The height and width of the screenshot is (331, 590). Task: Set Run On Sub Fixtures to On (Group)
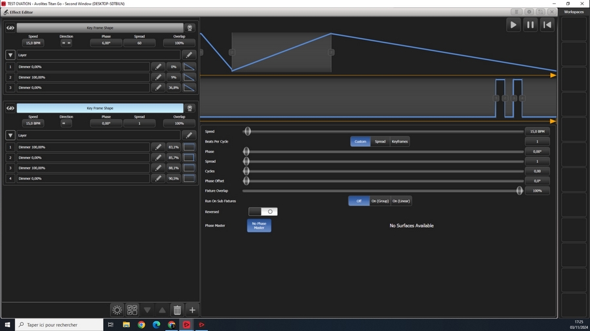tap(380, 201)
